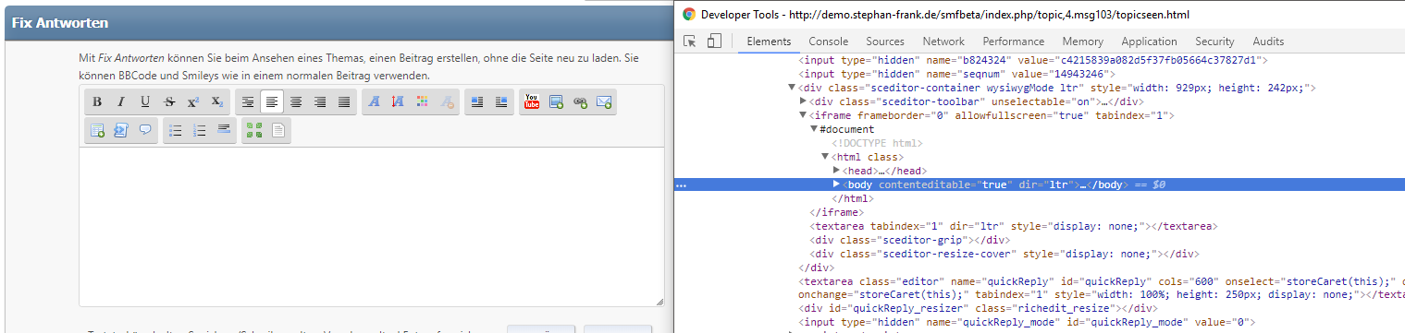Viewport: 1405px width, 333px height.
Task: Open the Audits tab
Action: click(x=1268, y=42)
